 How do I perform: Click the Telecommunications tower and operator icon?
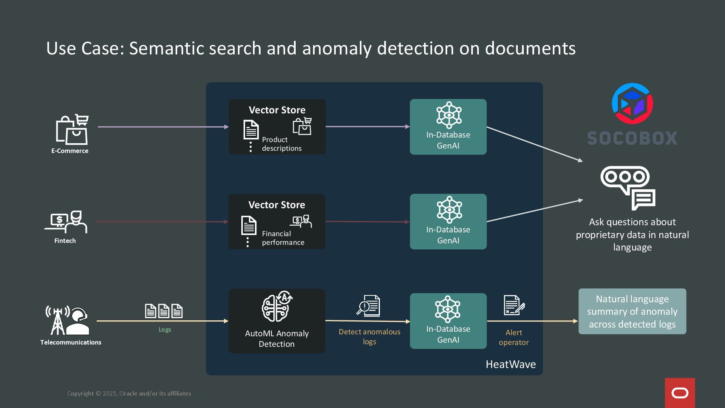point(68,320)
